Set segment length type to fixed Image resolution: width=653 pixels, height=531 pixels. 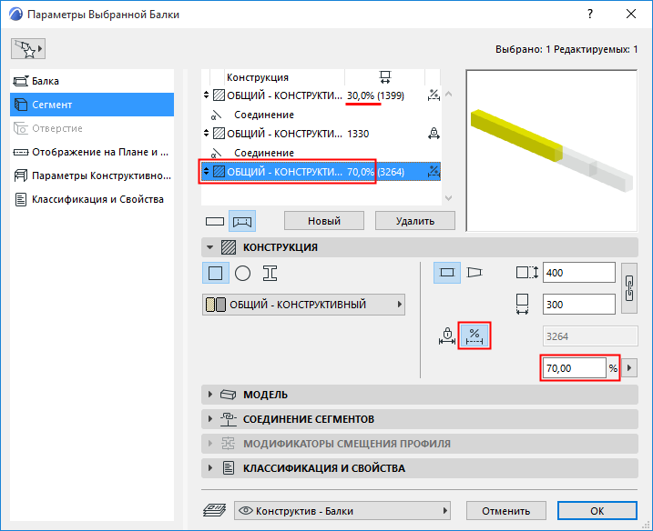pyautogui.click(x=447, y=336)
